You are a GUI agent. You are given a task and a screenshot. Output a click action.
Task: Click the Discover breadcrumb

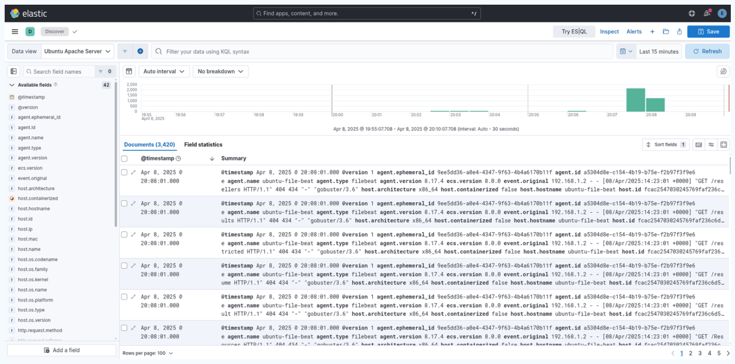55,32
